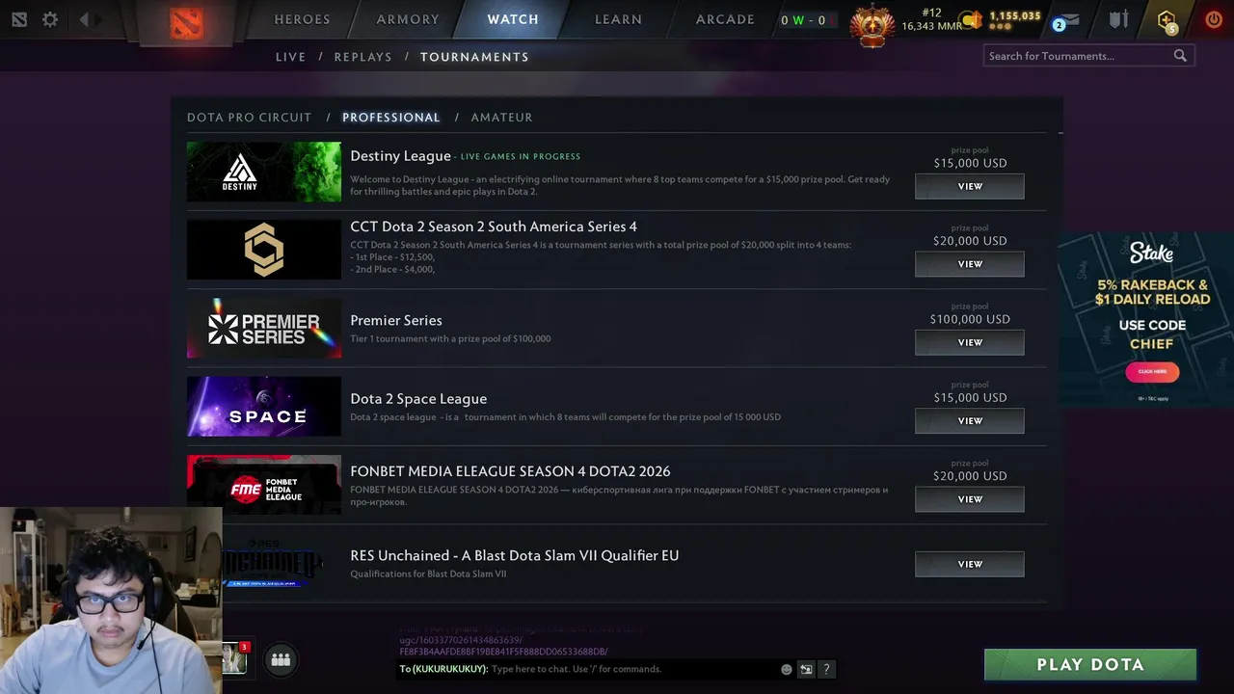Click the 16,343 MMR rank text
Image resolution: width=1234 pixels, height=694 pixels.
click(931, 27)
